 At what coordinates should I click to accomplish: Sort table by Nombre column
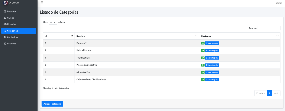(x=136, y=36)
